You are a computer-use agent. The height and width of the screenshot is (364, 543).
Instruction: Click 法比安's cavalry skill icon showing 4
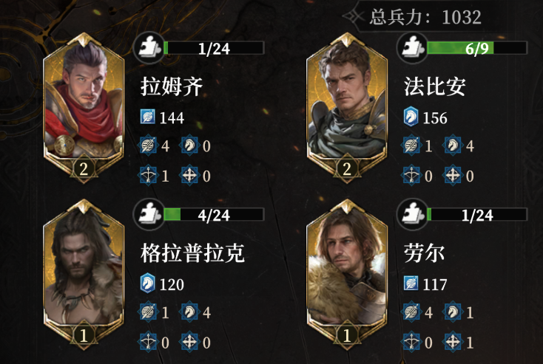[453, 145]
